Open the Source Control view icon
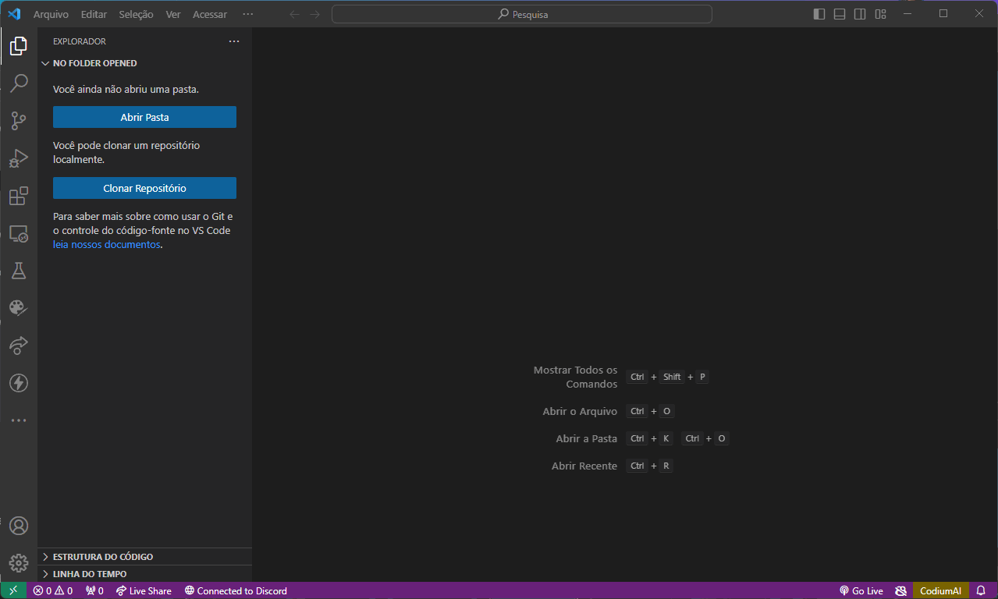 point(19,121)
